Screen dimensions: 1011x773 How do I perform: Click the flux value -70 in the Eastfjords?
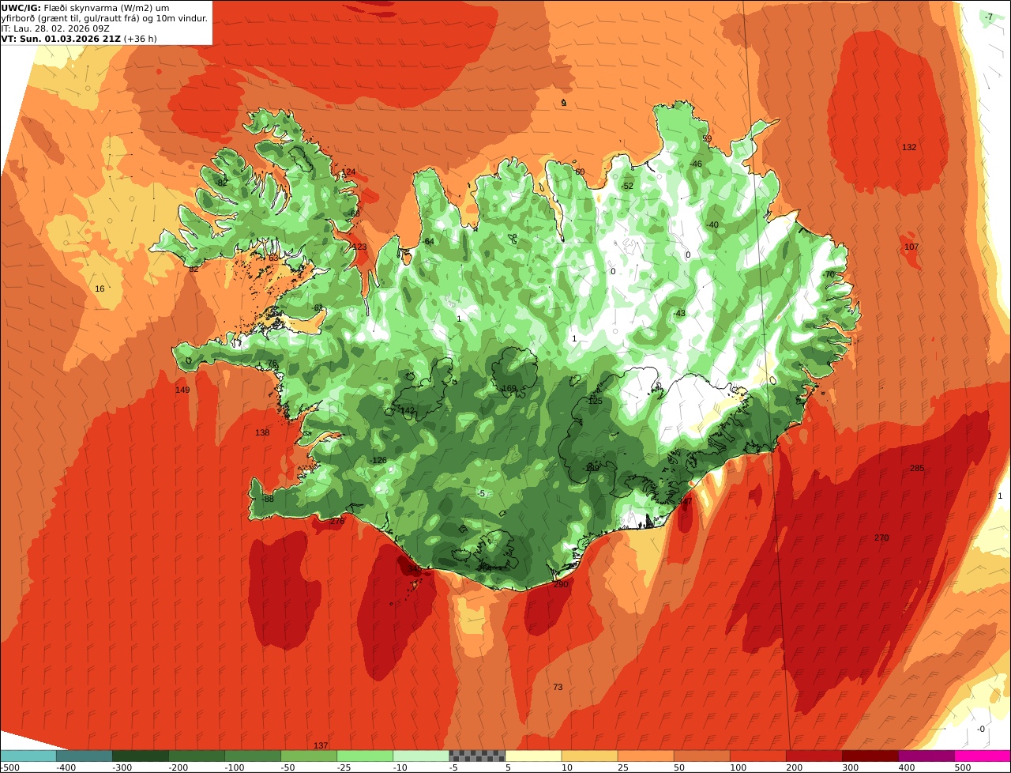[x=829, y=274]
